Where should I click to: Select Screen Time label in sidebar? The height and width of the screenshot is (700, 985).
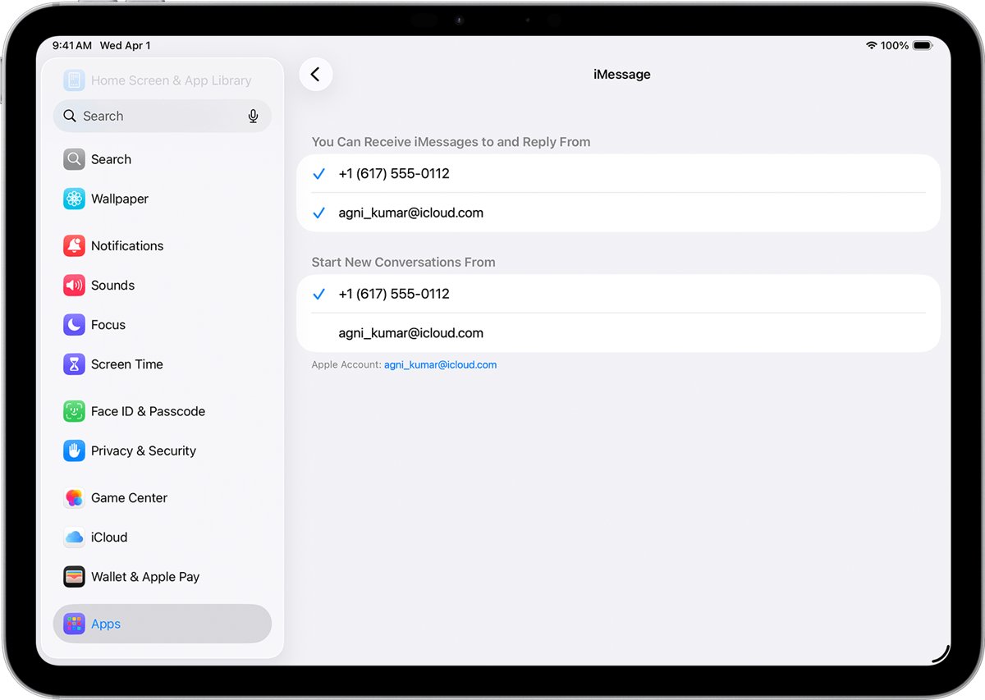click(x=127, y=364)
